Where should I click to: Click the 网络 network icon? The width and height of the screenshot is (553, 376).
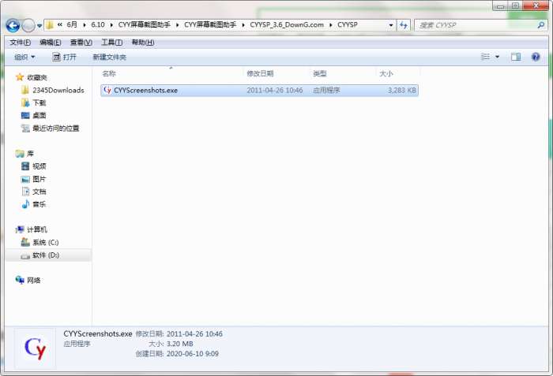[20, 280]
